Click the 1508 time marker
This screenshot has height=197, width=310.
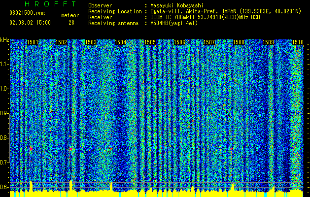pyautogui.click(x=239, y=42)
